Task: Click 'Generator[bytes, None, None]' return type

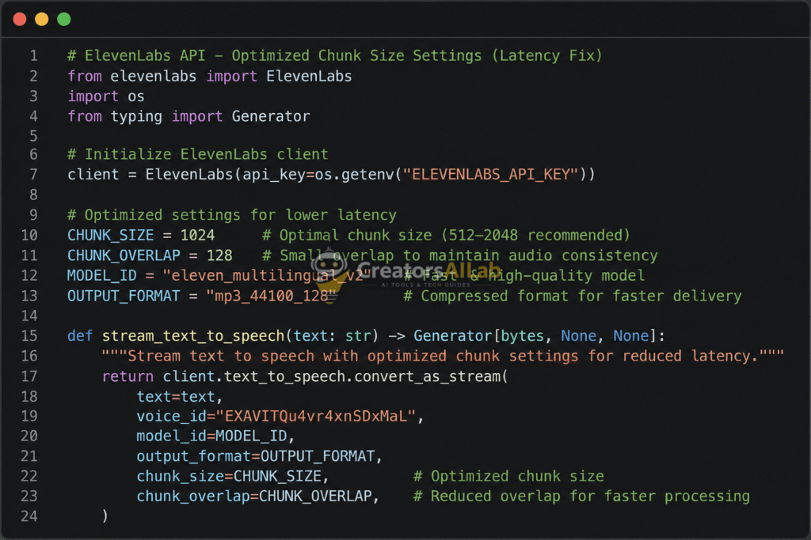Action: tap(535, 336)
